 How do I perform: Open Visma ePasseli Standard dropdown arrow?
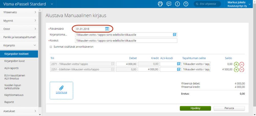pos(52,4)
